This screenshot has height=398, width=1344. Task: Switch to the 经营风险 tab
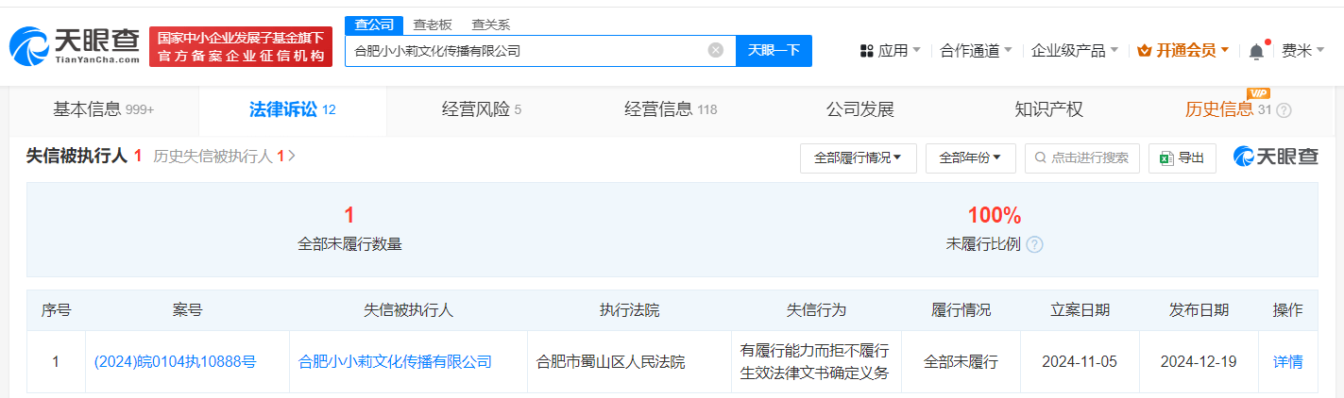coord(482,110)
